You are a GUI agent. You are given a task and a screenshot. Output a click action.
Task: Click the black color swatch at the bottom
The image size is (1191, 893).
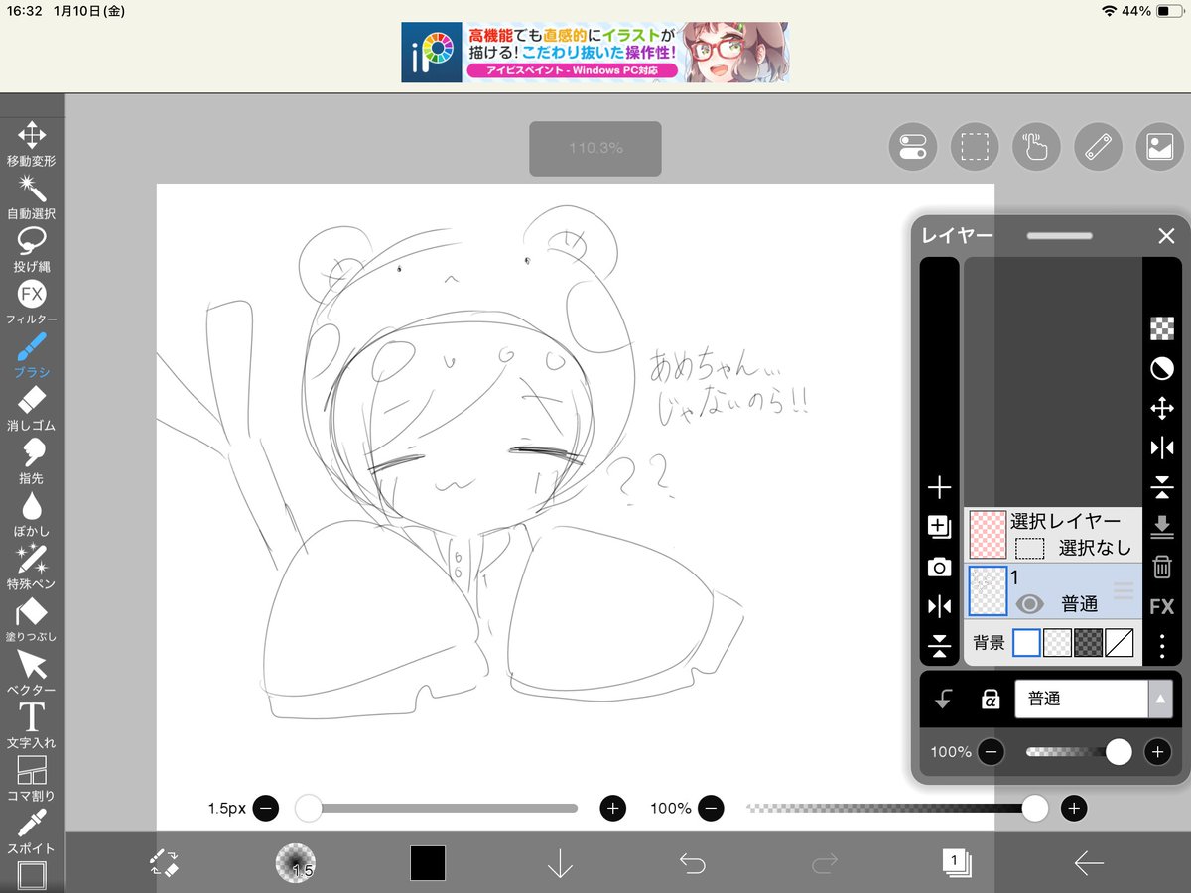coord(427,864)
